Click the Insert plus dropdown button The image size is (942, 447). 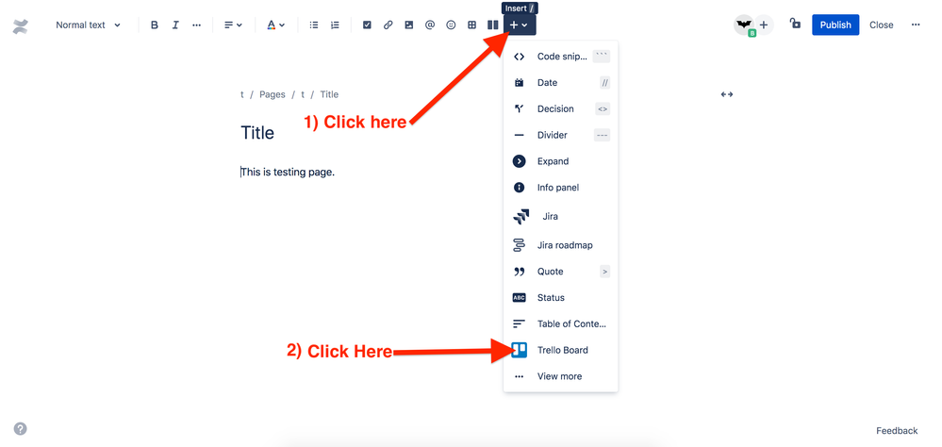tap(520, 25)
